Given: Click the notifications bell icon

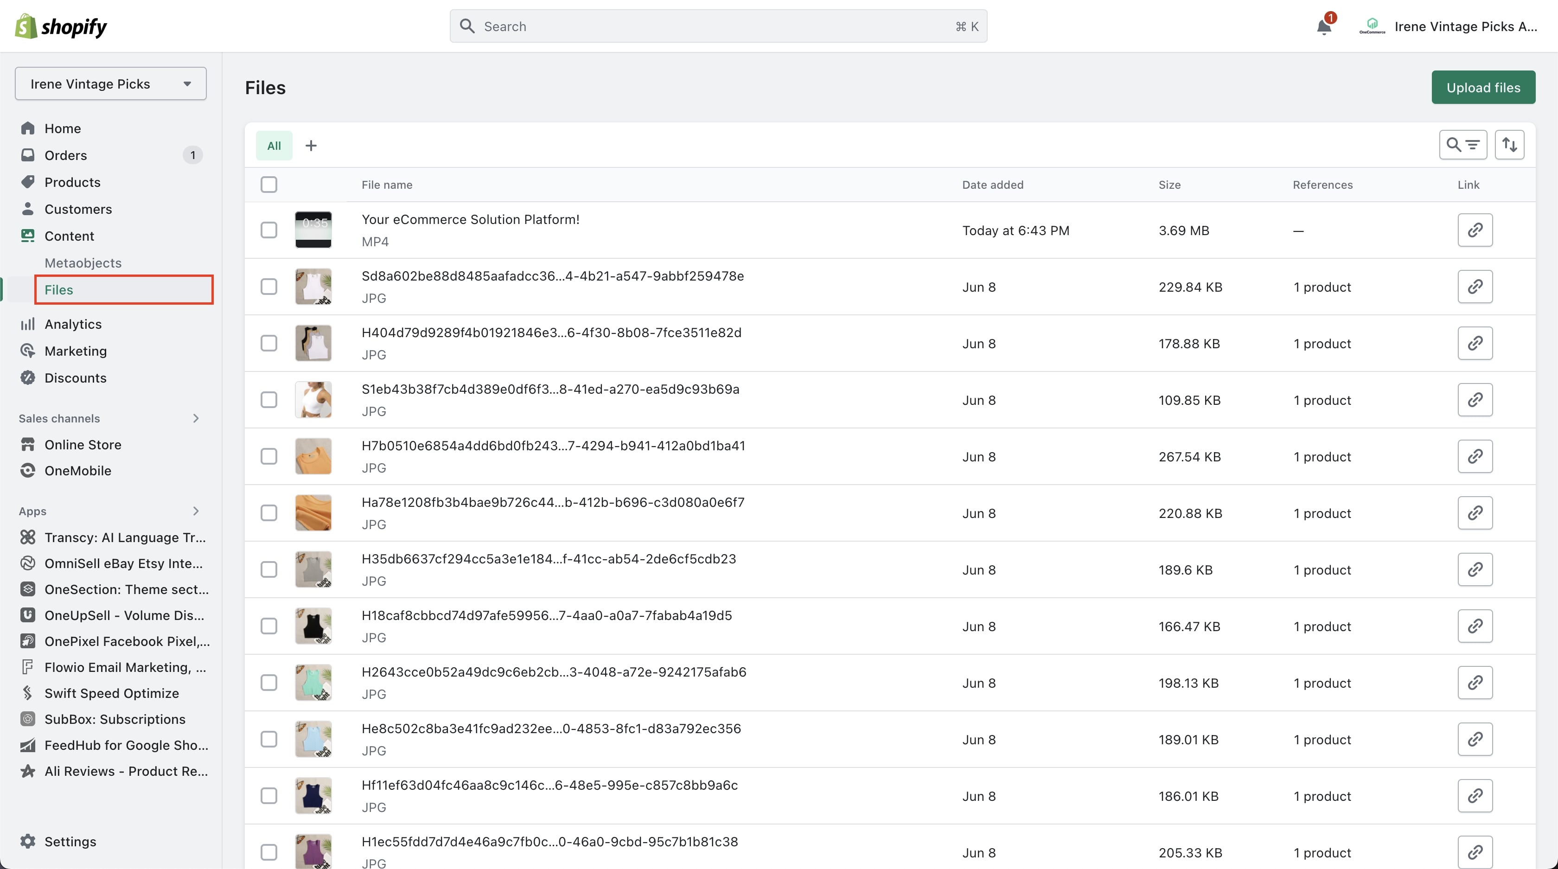Looking at the screenshot, I should point(1324,26).
